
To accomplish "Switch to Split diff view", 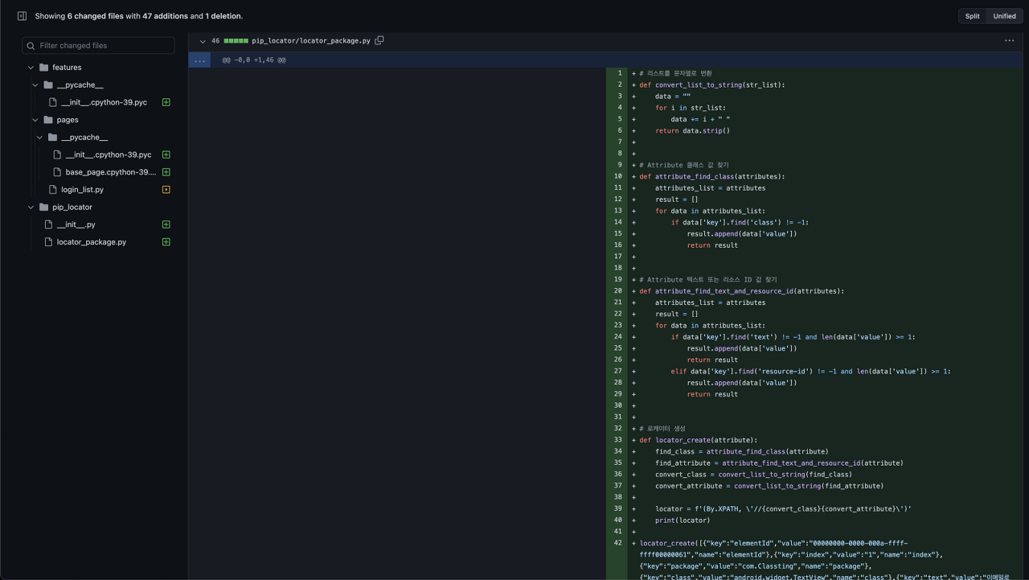I will coord(972,16).
